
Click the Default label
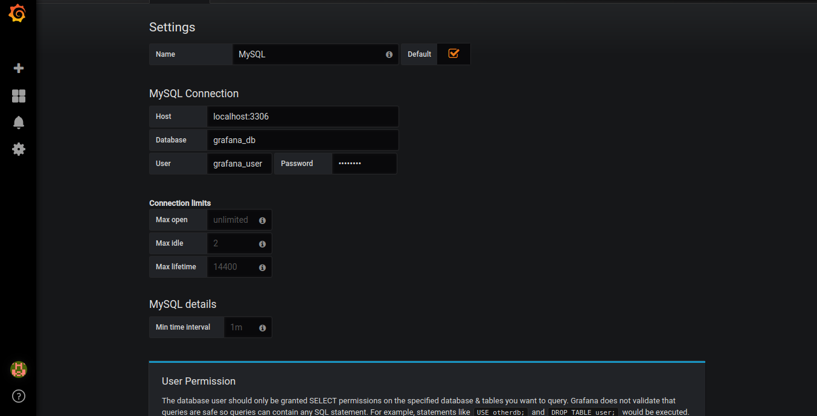click(419, 54)
